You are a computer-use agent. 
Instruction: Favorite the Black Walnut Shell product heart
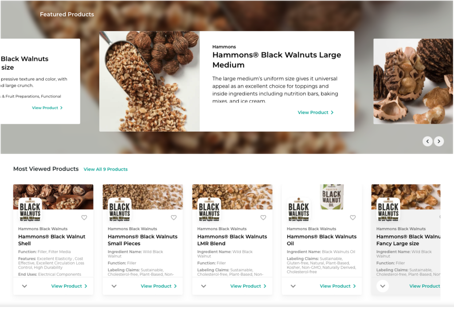point(84,218)
